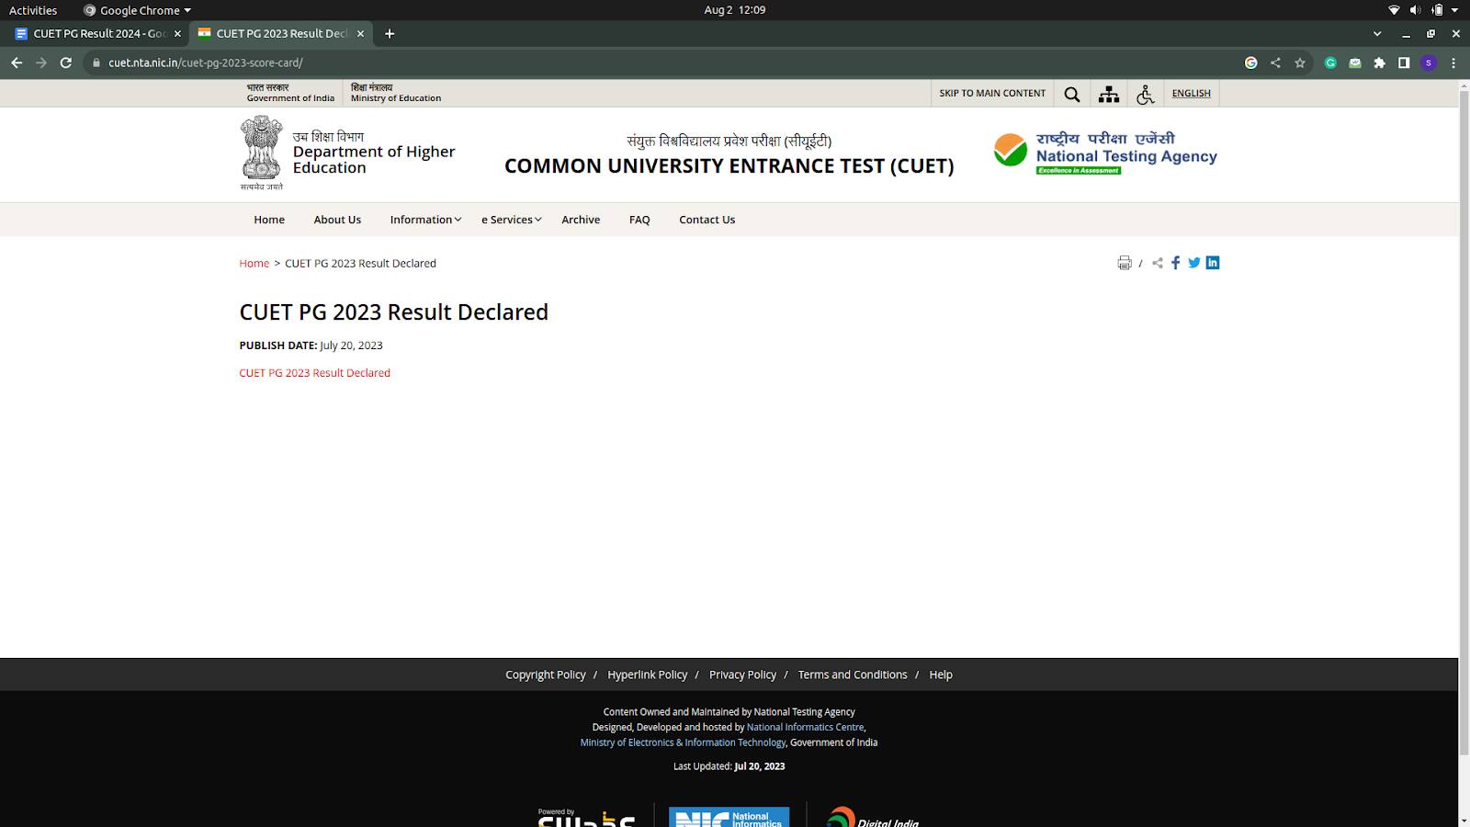
Task: Open the Chrome profile avatar
Action: [1428, 62]
